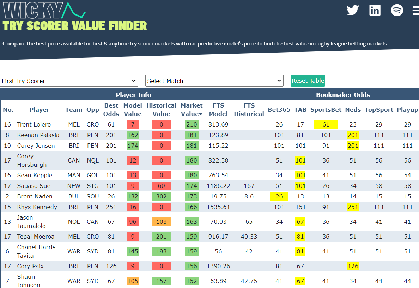Screen dimensions: 419x288
Task: Sort by Playup column header
Action: pyautogui.click(x=407, y=110)
